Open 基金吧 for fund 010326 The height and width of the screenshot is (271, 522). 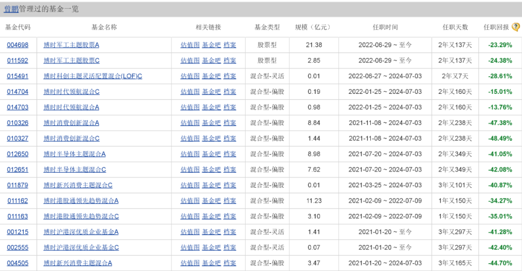pos(211,122)
